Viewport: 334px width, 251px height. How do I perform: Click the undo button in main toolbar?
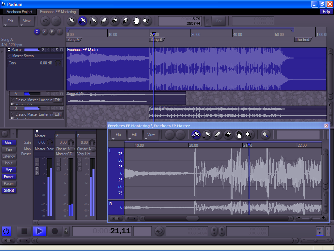(x=45, y=21)
